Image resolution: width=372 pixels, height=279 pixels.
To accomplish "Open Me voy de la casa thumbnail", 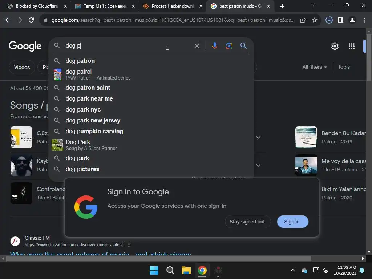I will tap(306, 165).
